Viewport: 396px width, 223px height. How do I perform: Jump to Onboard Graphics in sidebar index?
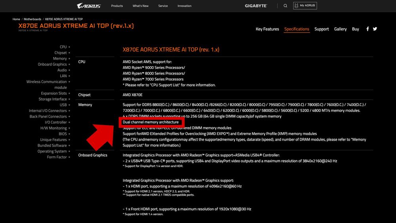pos(52,65)
